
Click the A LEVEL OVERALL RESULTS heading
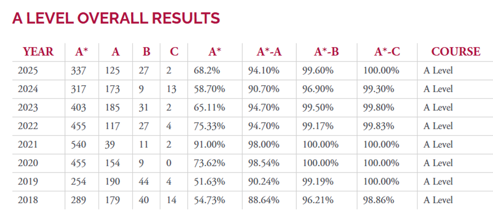116,19
